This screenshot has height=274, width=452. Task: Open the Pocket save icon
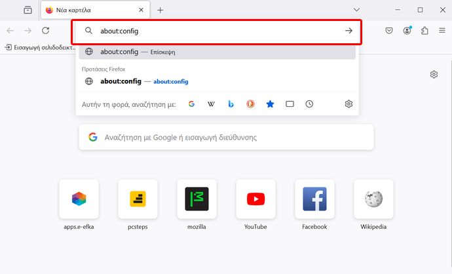point(389,31)
